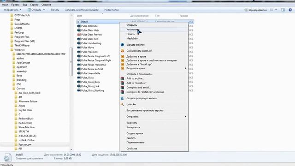Select the Program Files (x86) folder
This screenshot has width=295, height=166.
[24, 41]
